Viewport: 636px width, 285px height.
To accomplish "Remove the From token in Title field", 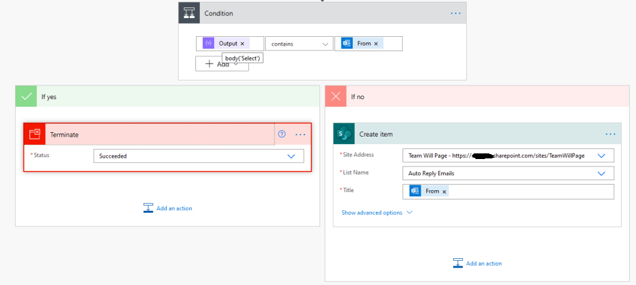I will 444,191.
